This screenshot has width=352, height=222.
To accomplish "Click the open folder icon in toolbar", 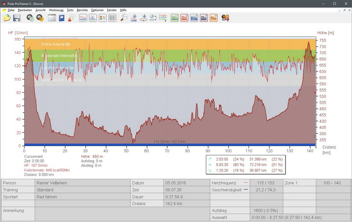I will pos(7,18).
